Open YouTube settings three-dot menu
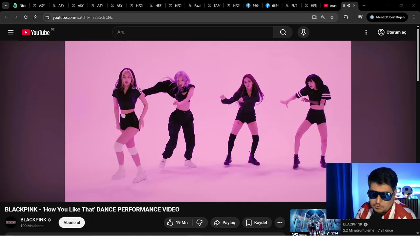The height and width of the screenshot is (236, 420). pyautogui.click(x=366, y=32)
